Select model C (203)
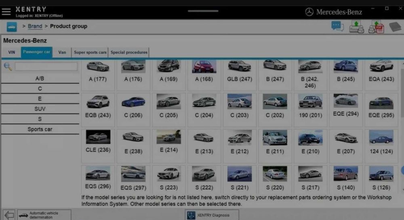The height and width of the screenshot is (220, 404). (240, 110)
